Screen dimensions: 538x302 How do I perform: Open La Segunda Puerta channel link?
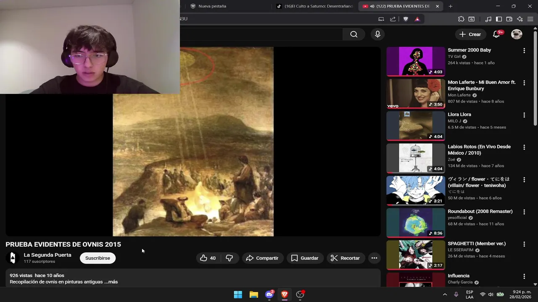pyautogui.click(x=47, y=255)
